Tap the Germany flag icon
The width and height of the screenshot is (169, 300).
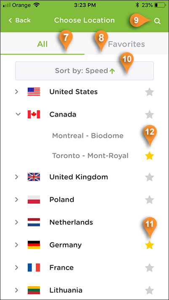pos(34,245)
